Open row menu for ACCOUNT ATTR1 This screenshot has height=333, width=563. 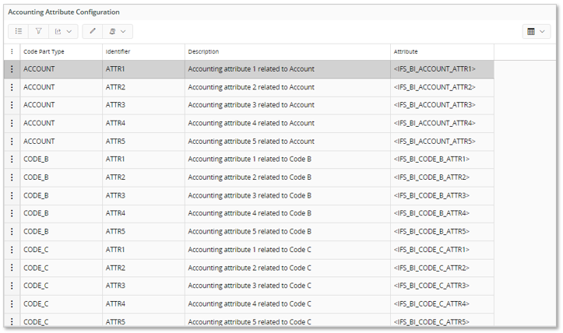(12, 69)
